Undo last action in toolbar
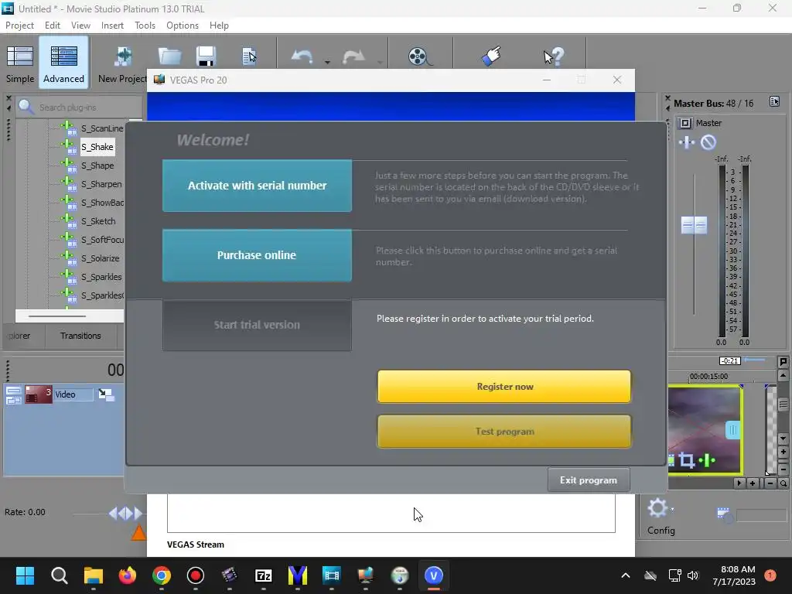This screenshot has width=792, height=594. 302,56
